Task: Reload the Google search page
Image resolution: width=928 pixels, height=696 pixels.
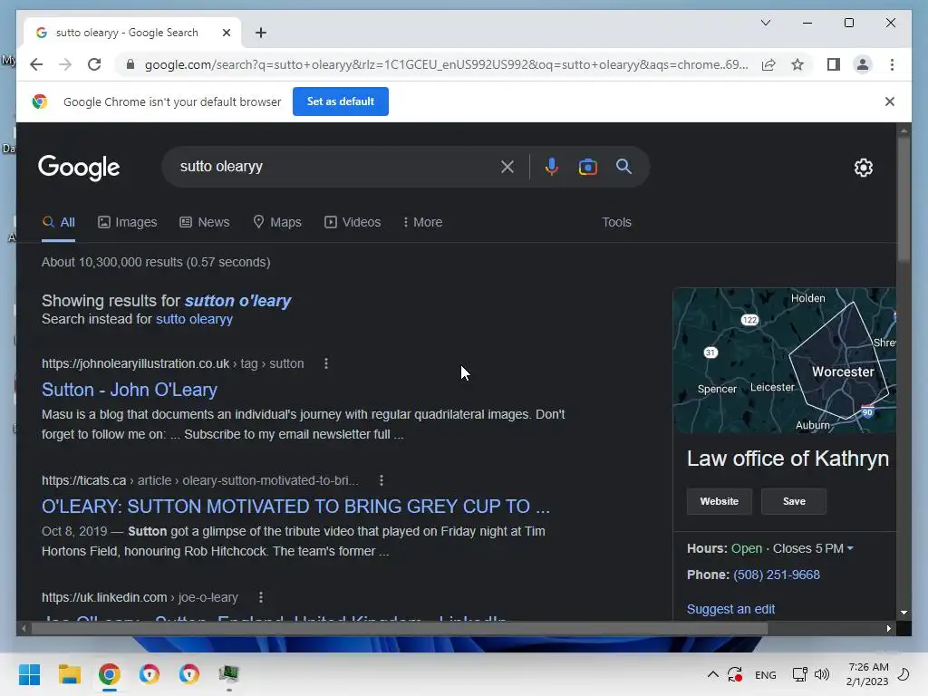Action: point(94,64)
